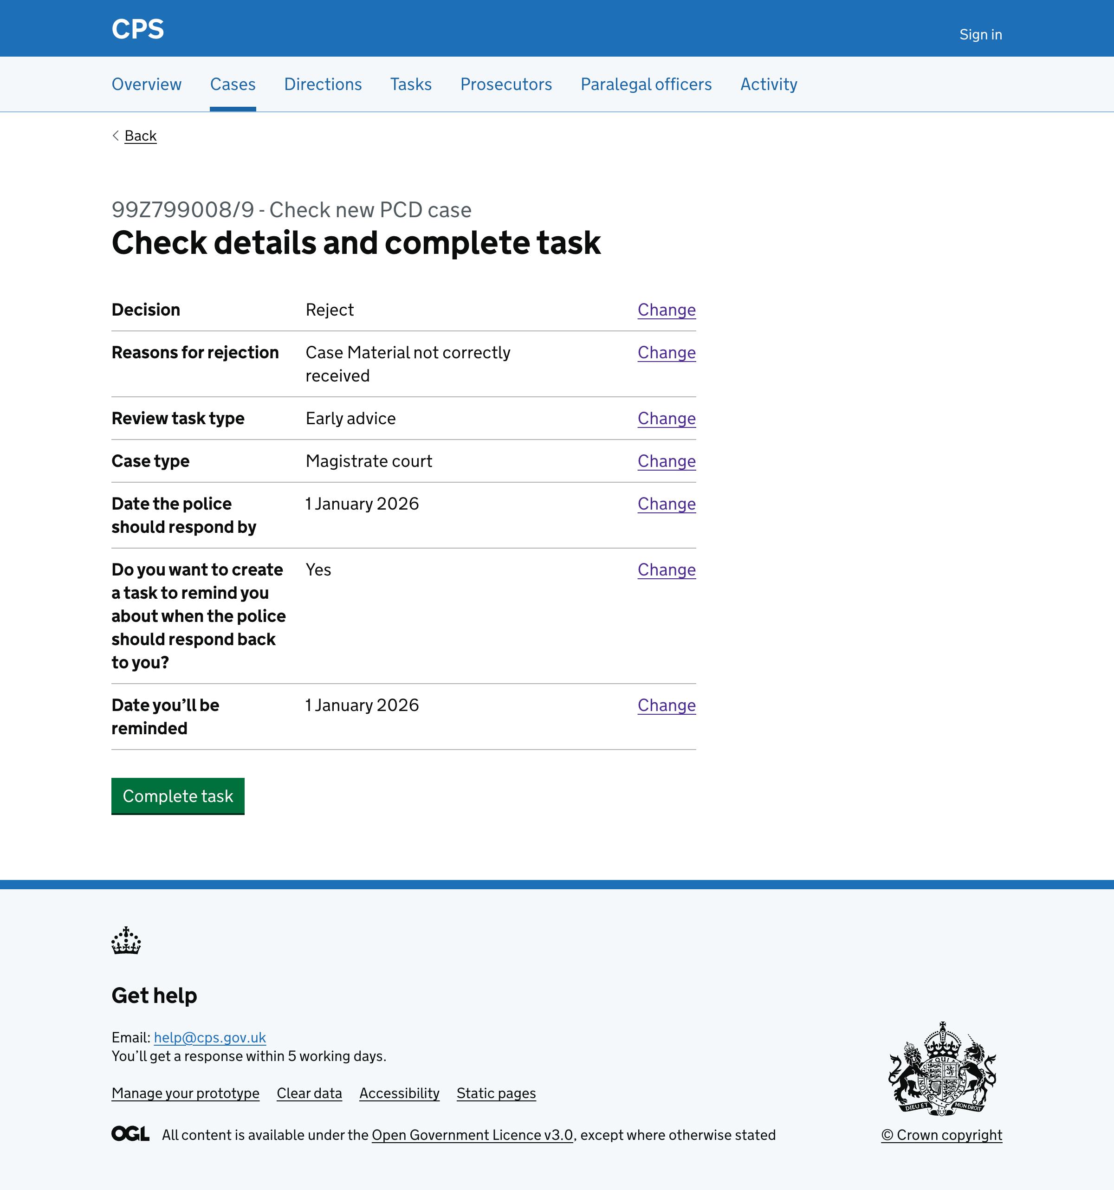Change the Reasons for rejection

pyautogui.click(x=666, y=353)
